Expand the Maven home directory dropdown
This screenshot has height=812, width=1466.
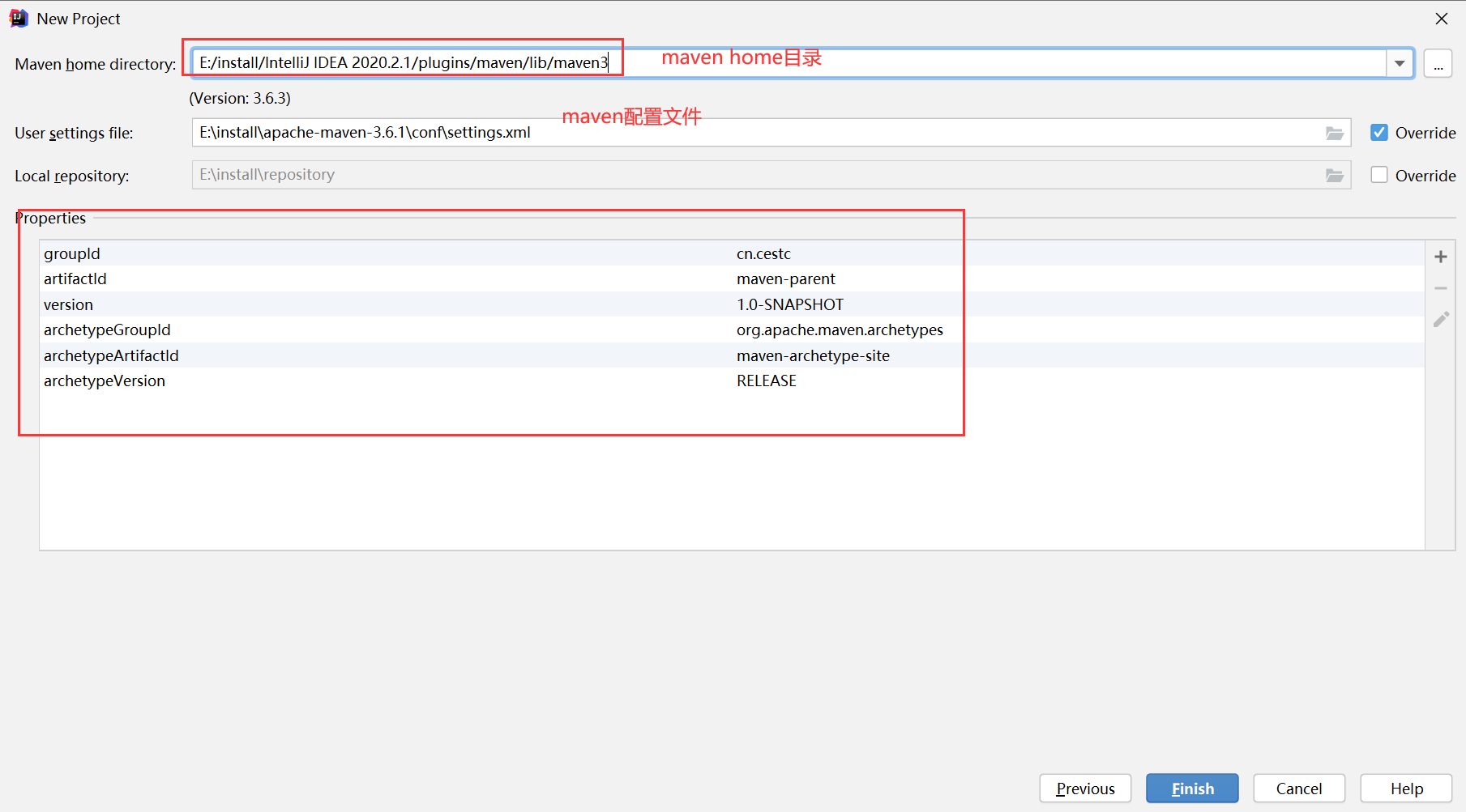click(1400, 63)
